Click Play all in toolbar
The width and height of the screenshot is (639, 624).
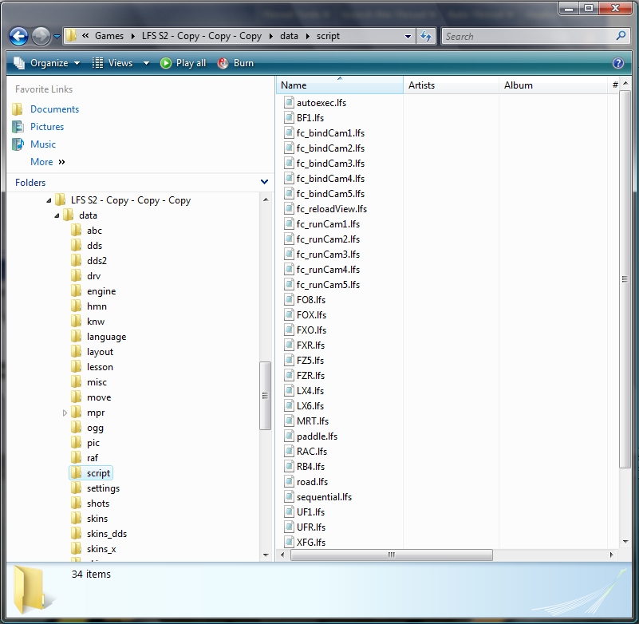click(183, 63)
